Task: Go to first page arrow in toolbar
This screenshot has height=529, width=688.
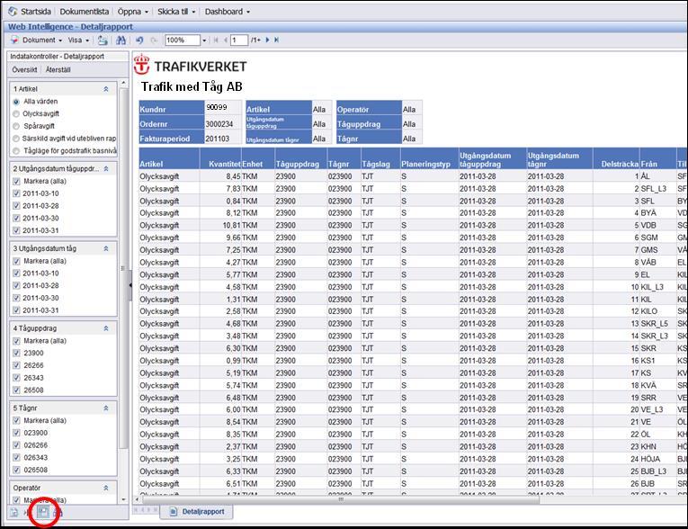Action: [216, 40]
